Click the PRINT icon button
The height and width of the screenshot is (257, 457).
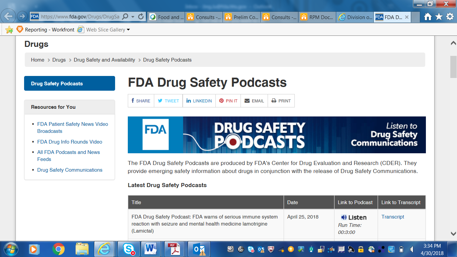(x=281, y=101)
